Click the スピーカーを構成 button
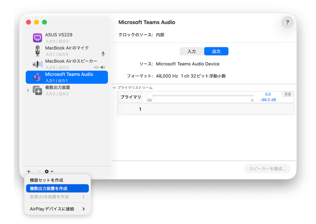The height and width of the screenshot is (224, 316). click(267, 169)
